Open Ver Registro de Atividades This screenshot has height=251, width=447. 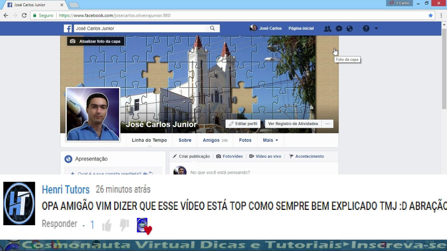click(293, 124)
